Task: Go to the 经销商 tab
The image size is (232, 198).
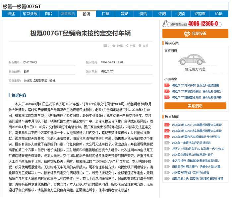Action: pyautogui.click(x=200, y=14)
